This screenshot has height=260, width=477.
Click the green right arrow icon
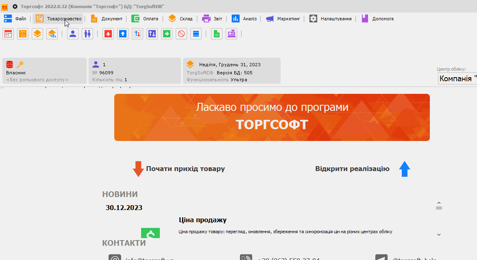(x=166, y=34)
